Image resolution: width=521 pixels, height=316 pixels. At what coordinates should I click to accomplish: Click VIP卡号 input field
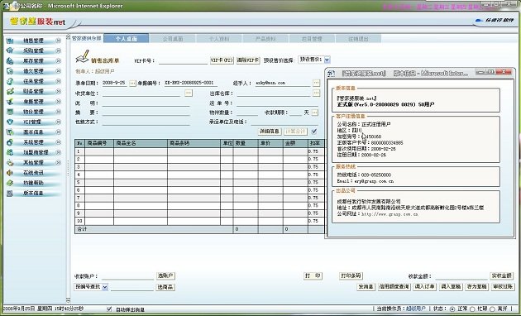[183, 61]
